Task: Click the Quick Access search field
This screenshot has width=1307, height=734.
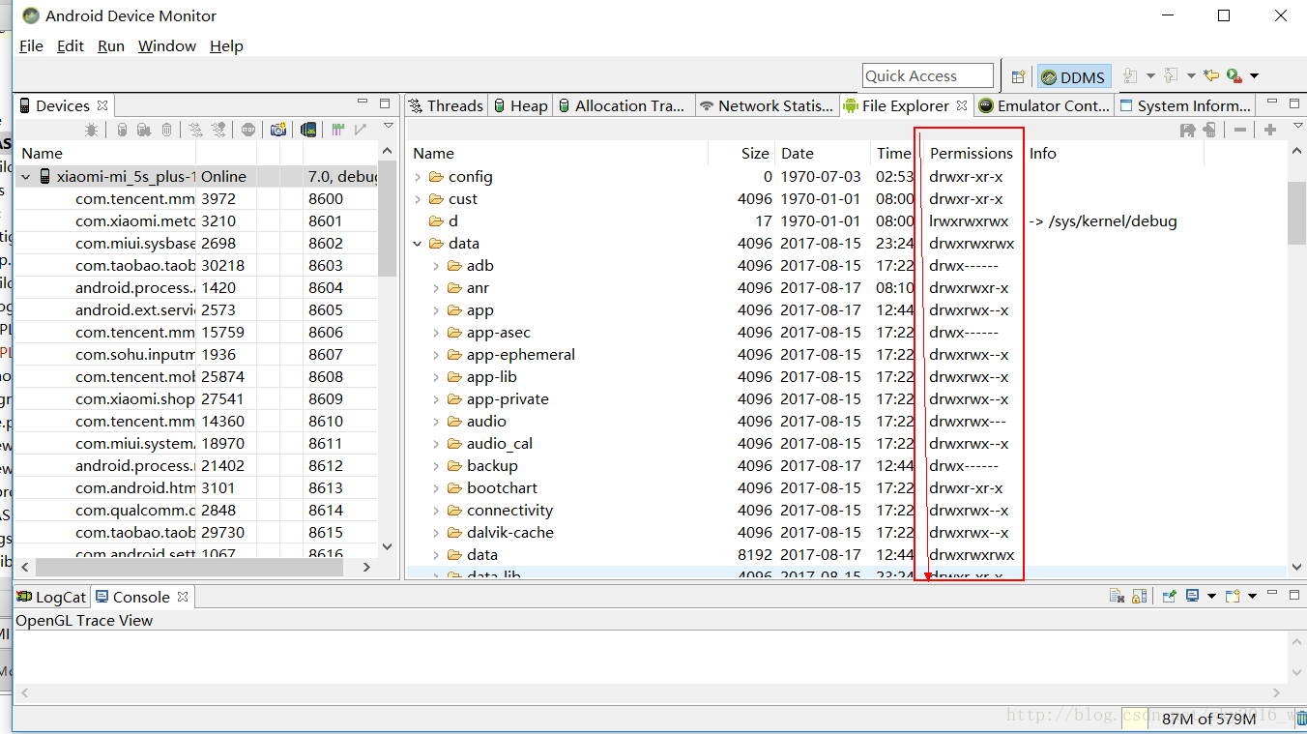Action: click(x=927, y=76)
